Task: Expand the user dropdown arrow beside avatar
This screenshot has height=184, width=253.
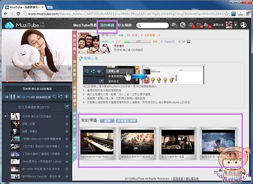Action: tap(236, 25)
